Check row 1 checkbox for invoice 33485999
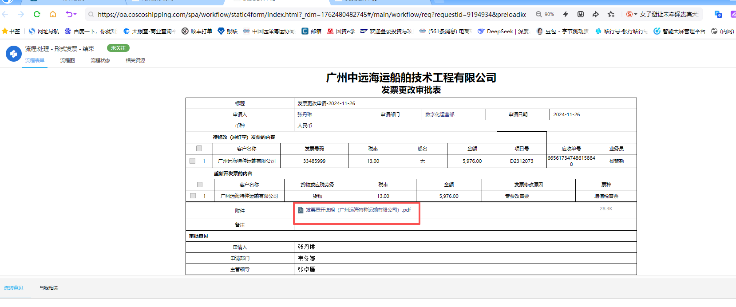 click(193, 161)
